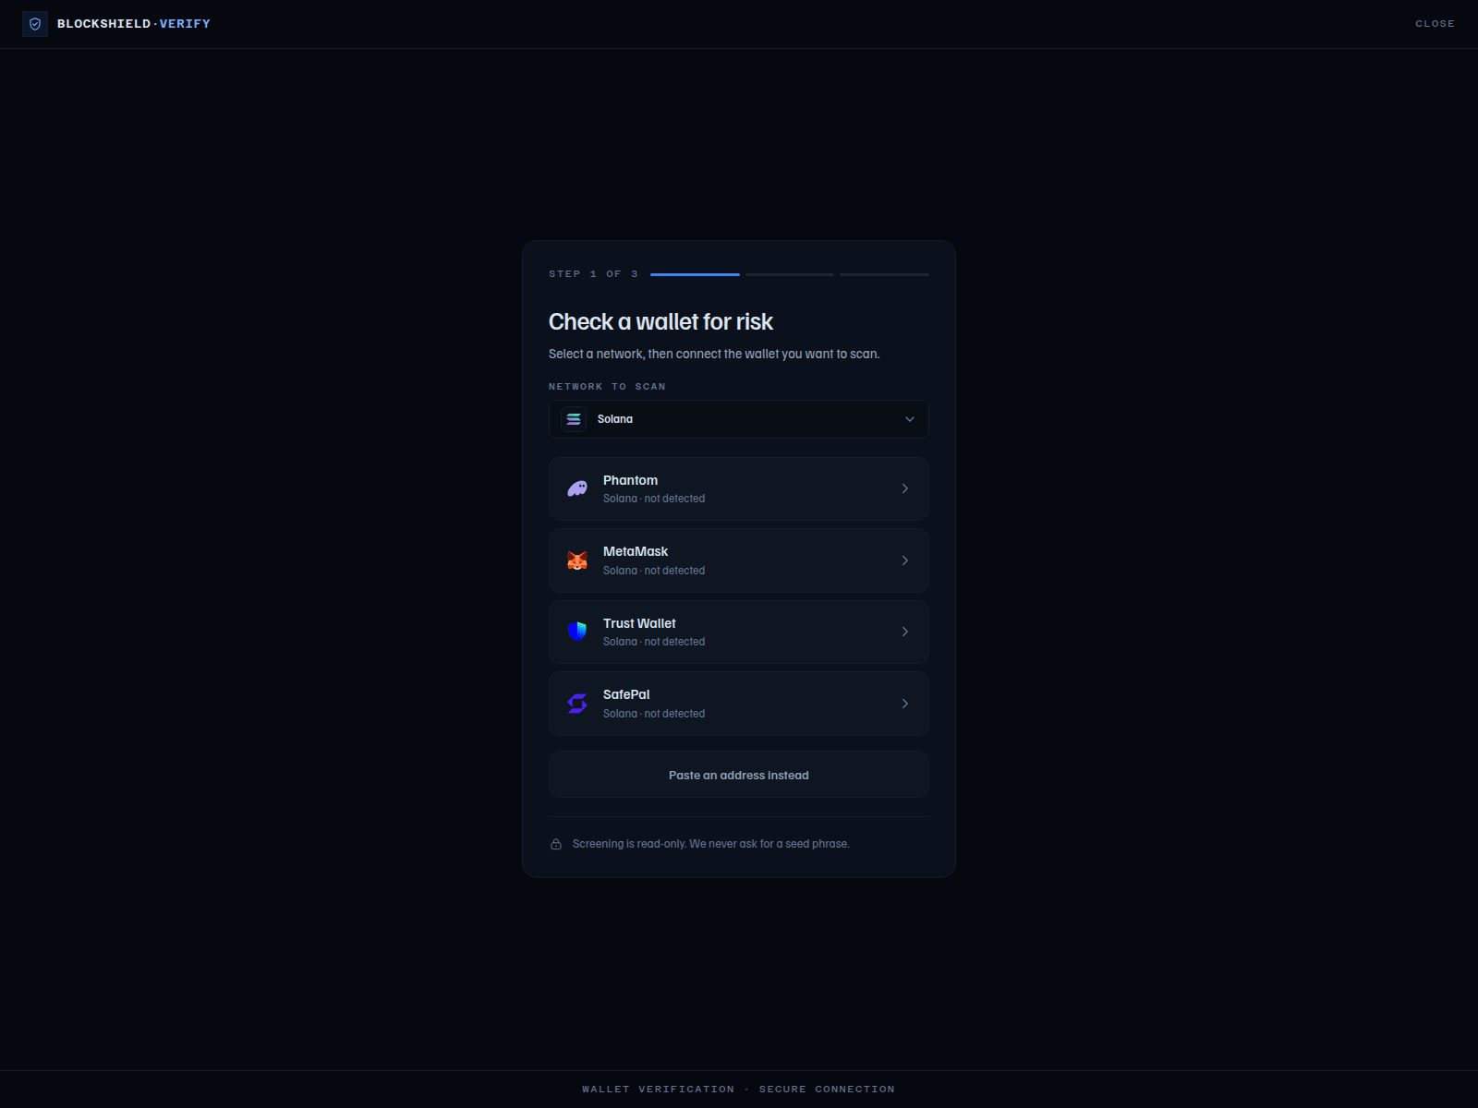Click the BLOCKSHIELD·VERIFY brand text
The height and width of the screenshot is (1108, 1478).
[134, 24]
